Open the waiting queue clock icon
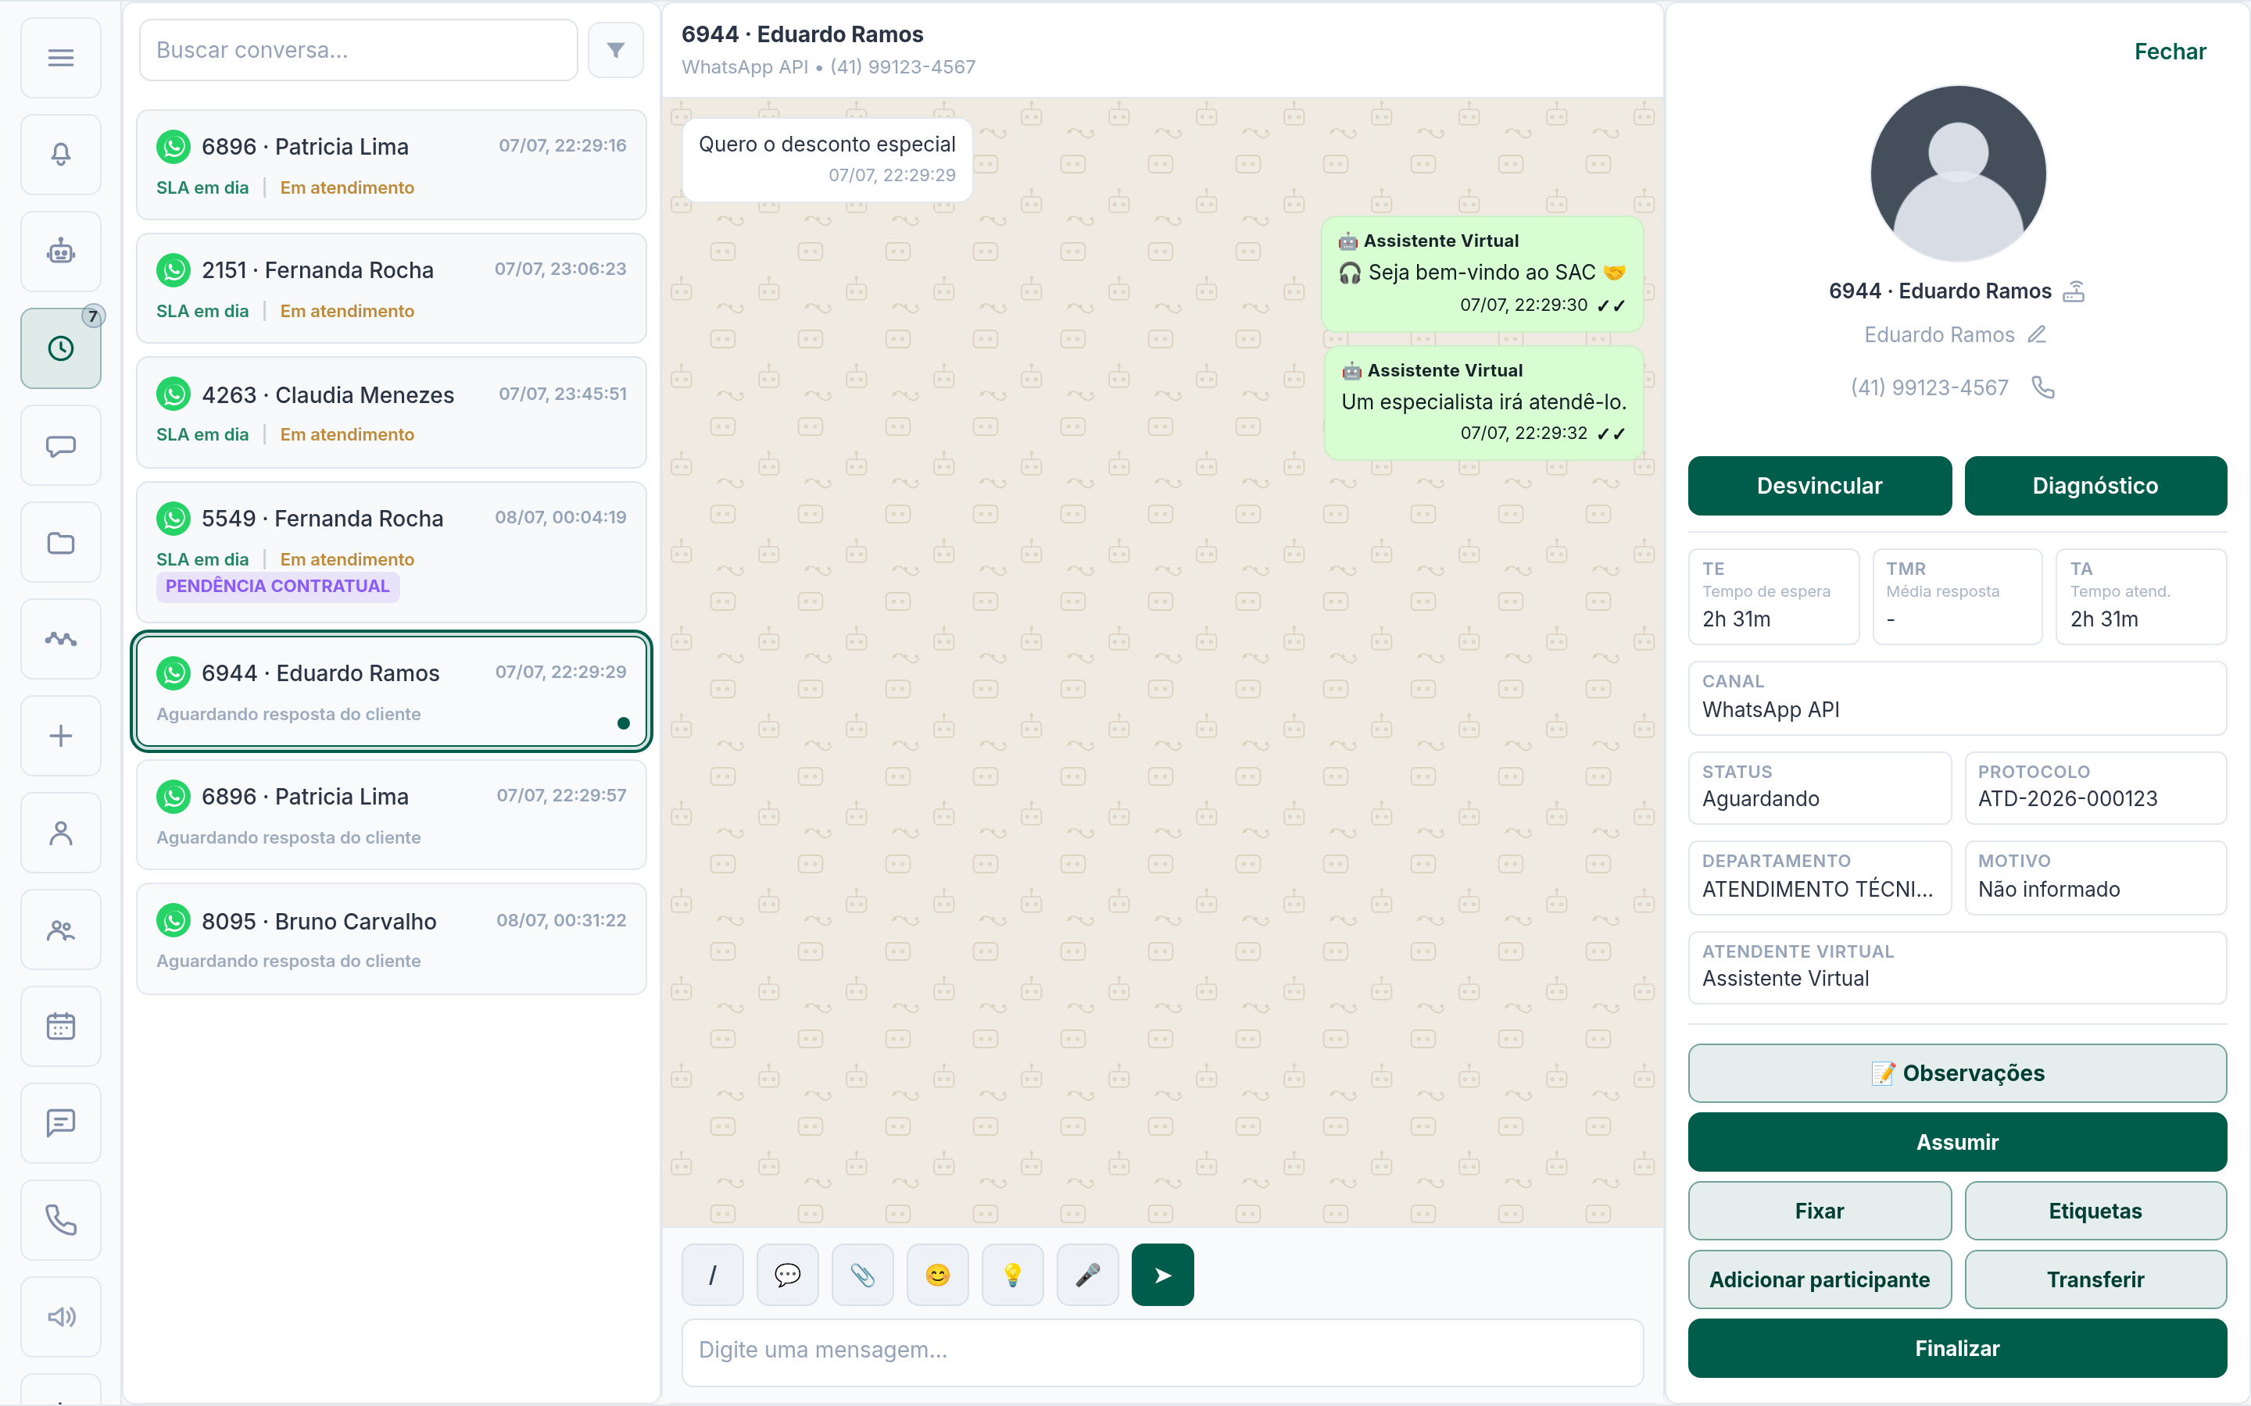This screenshot has width=2251, height=1406. (60, 348)
